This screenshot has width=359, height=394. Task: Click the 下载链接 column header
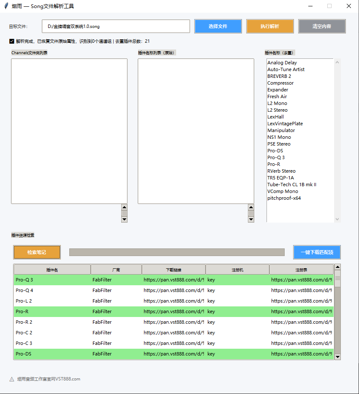174,270
